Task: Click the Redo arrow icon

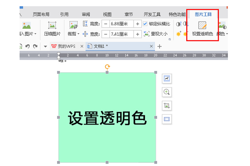Action: pyautogui.click(x=35, y=46)
